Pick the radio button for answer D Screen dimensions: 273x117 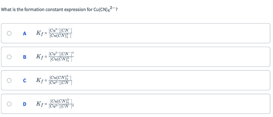click(x=9, y=104)
